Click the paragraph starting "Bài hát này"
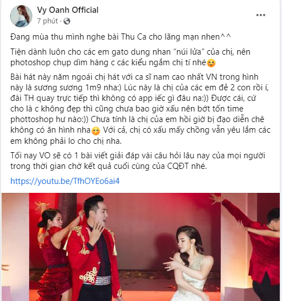 140,109
